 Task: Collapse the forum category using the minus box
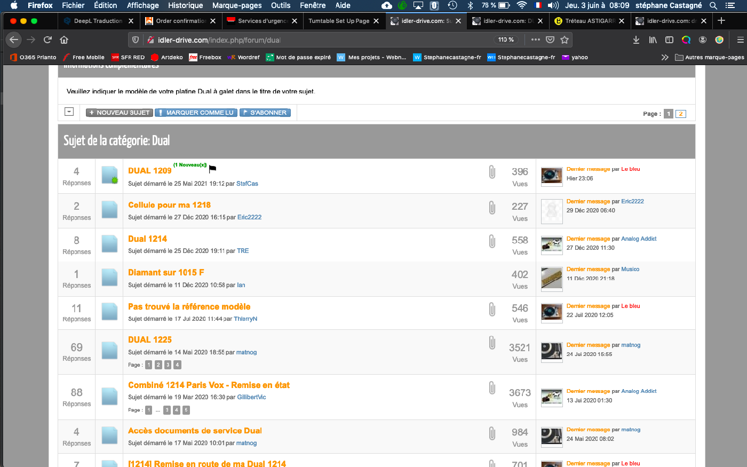(x=69, y=112)
